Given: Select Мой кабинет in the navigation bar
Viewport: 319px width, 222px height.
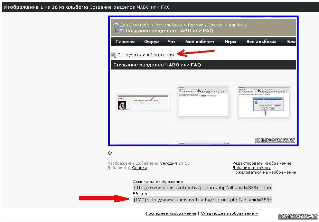Looking at the screenshot, I should tap(200, 41).
